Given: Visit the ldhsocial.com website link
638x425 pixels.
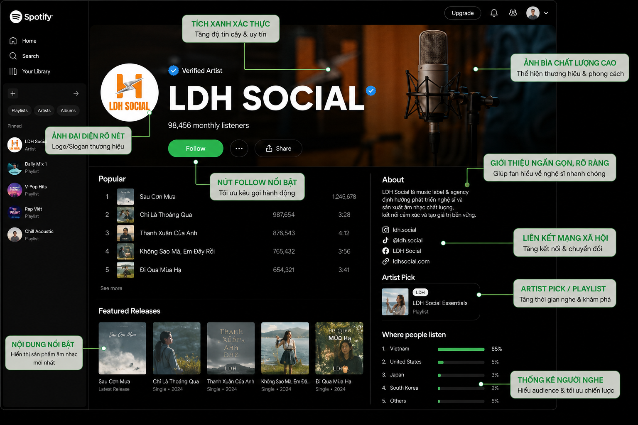Looking at the screenshot, I should (411, 261).
